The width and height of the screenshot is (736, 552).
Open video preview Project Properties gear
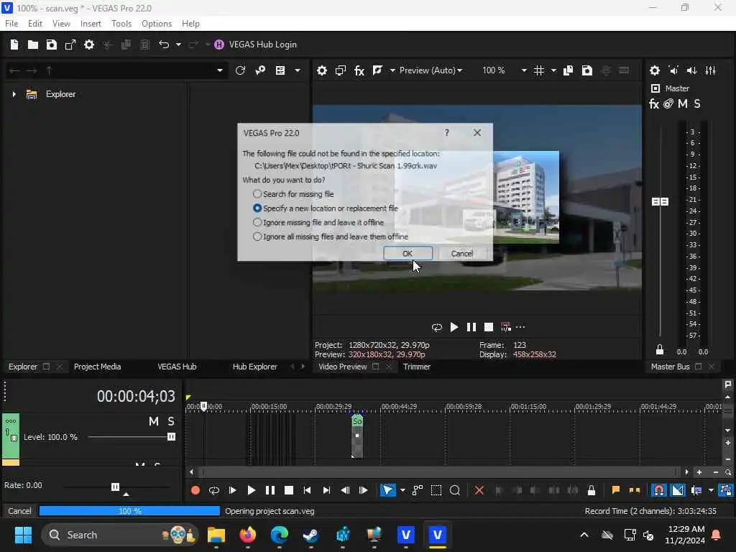click(x=322, y=70)
